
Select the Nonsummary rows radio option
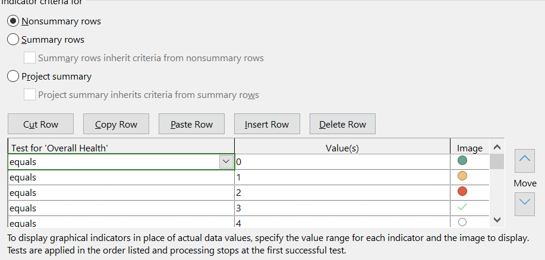click(13, 21)
